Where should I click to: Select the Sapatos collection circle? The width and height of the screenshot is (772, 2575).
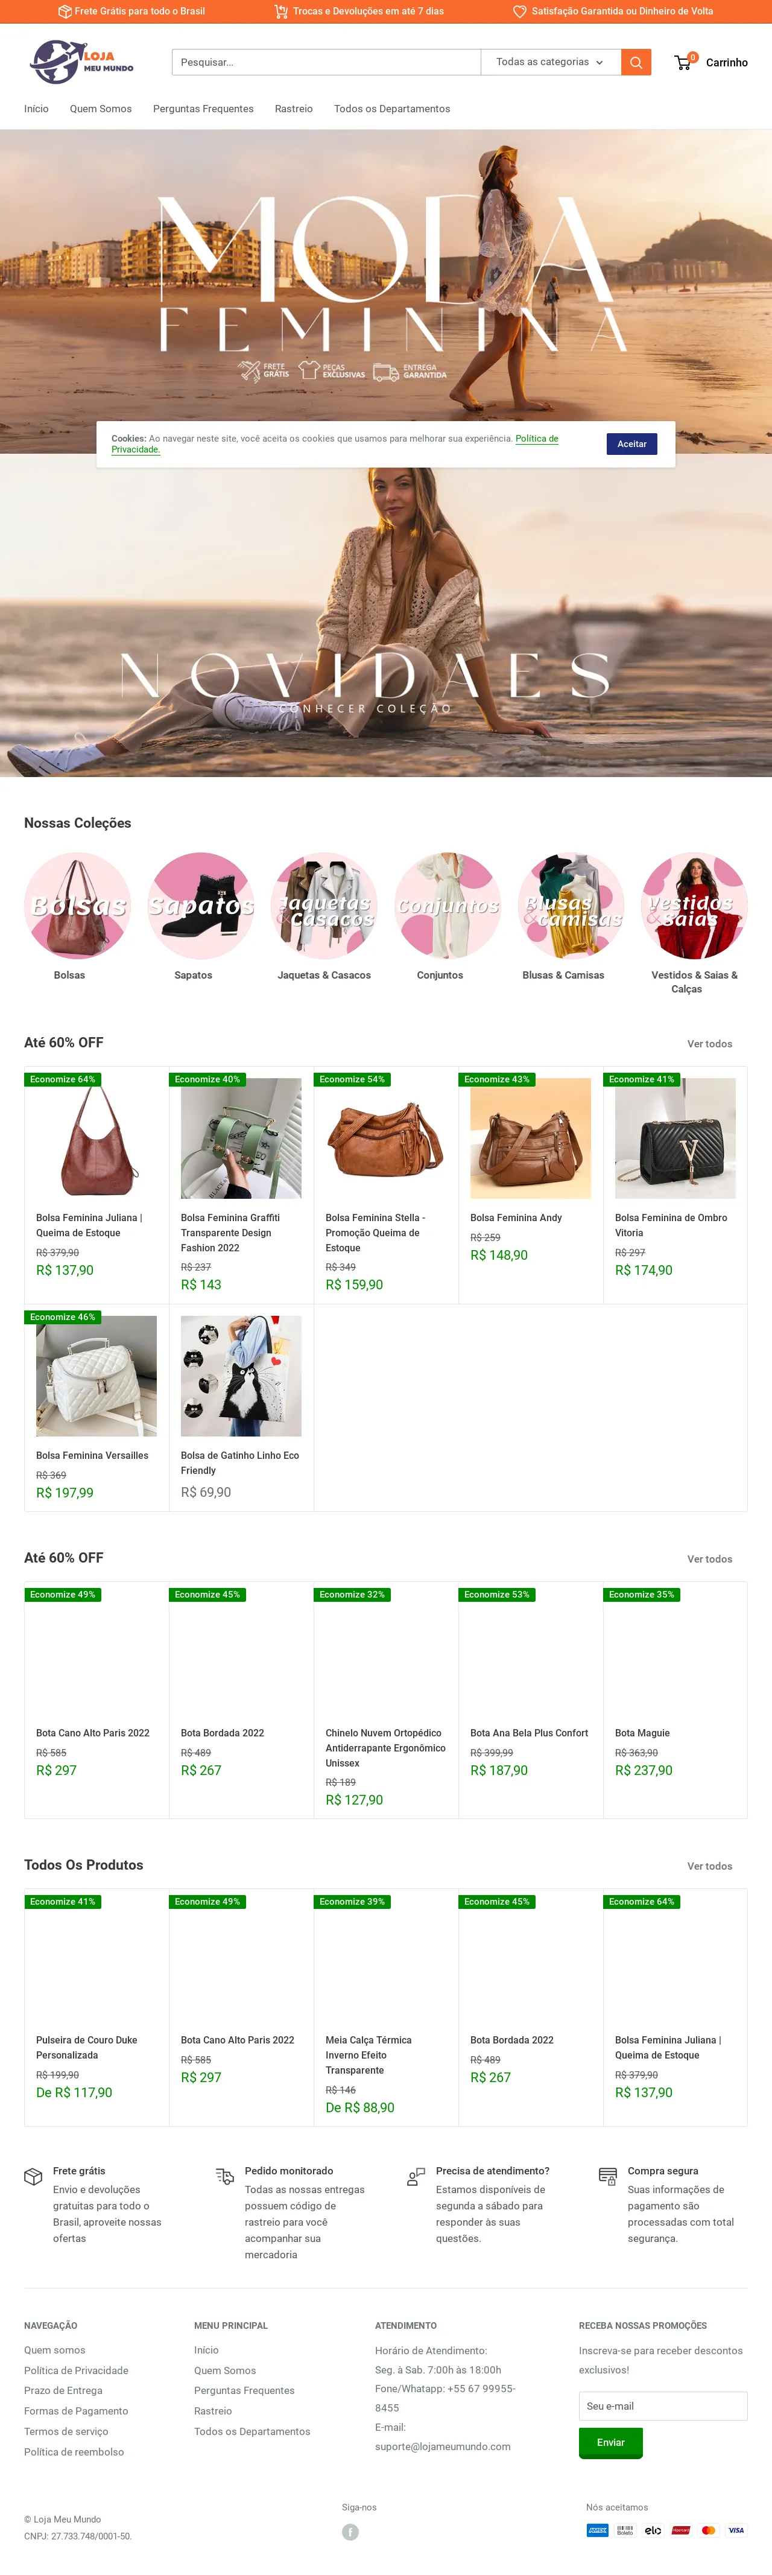201,906
